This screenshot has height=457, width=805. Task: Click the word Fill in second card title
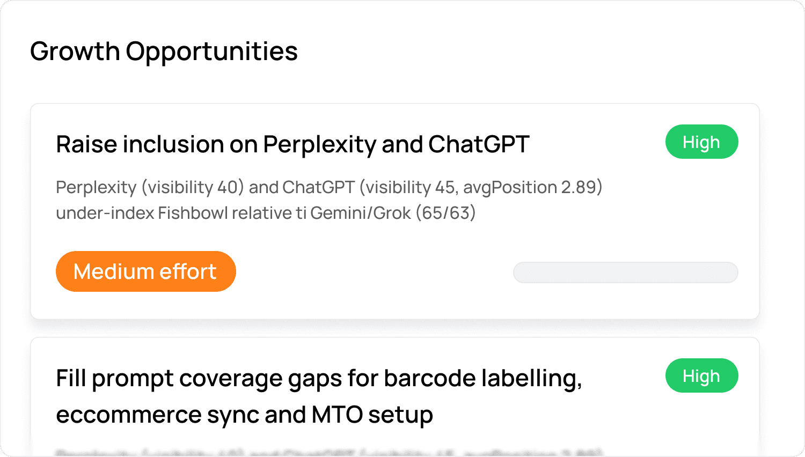(x=71, y=379)
